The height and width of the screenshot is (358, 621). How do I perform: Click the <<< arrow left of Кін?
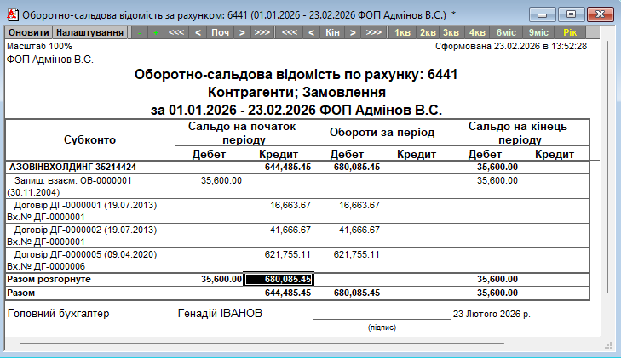[289, 32]
